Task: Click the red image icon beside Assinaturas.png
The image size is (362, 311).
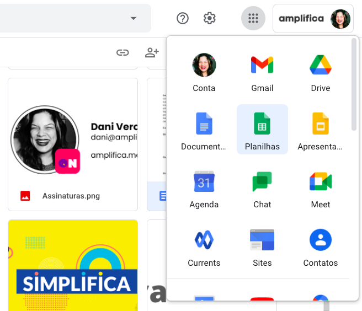Action: point(25,196)
